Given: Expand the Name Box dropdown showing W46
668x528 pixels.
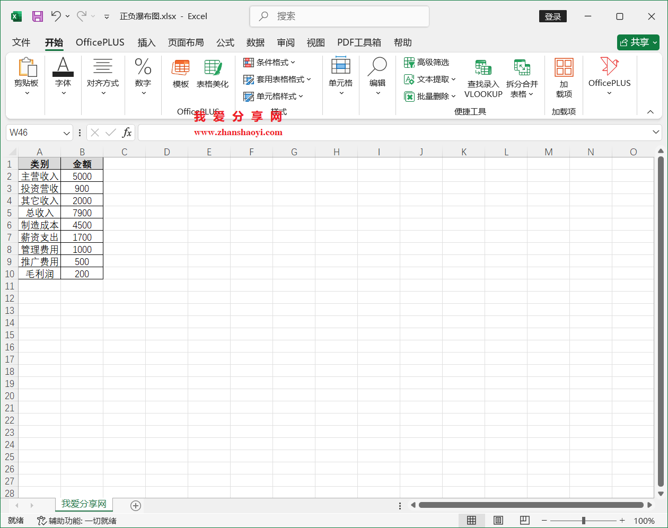Looking at the screenshot, I should 66,132.
